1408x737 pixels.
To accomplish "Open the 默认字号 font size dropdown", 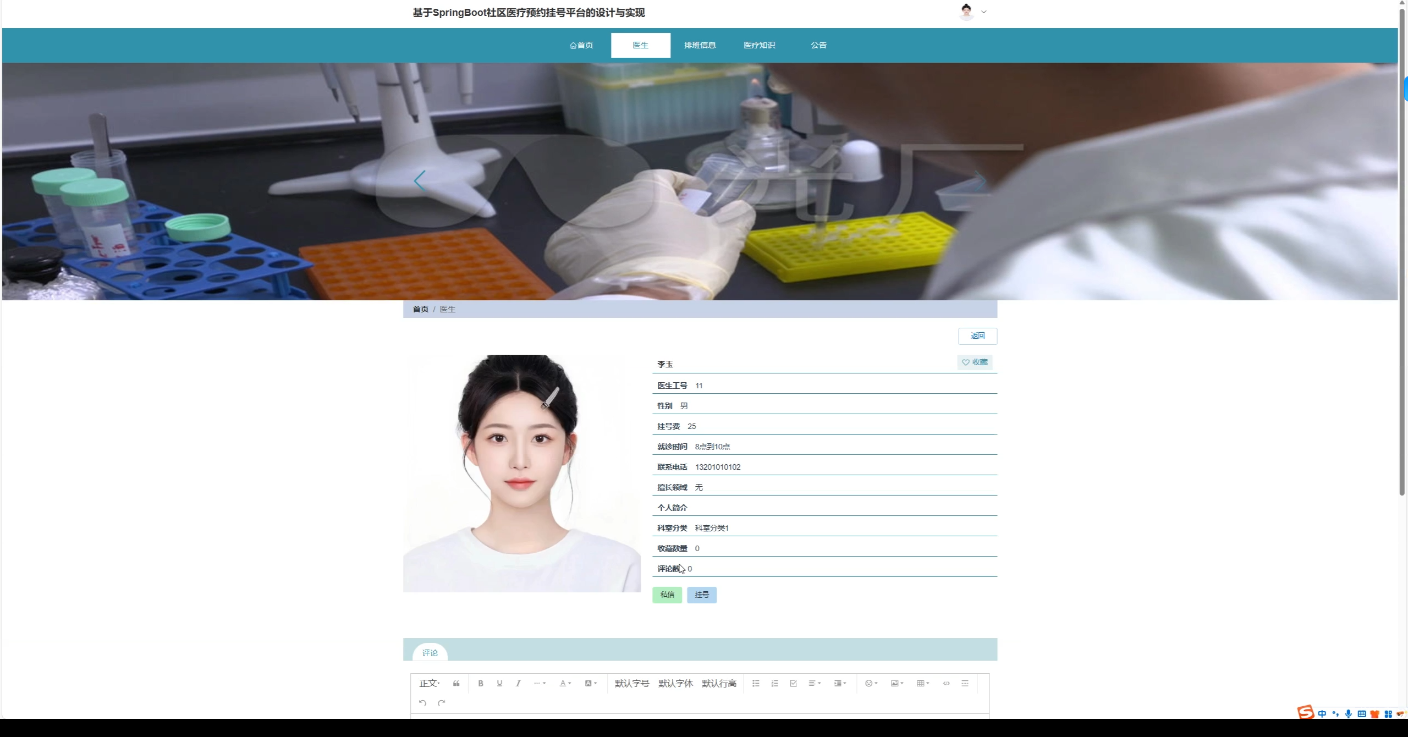I will coord(631,683).
